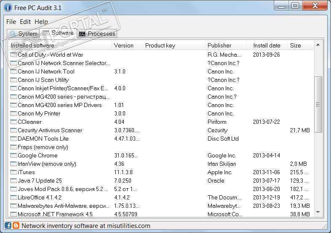The height and width of the screenshot is (233, 331).
Task: Click the Canon My Printer row icon
Action: pyautogui.click(x=13, y=113)
